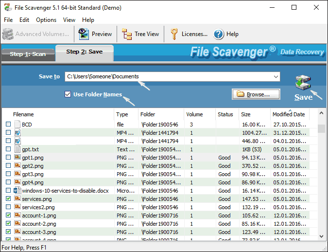Click the gpt4.png image icon

coord(17,182)
